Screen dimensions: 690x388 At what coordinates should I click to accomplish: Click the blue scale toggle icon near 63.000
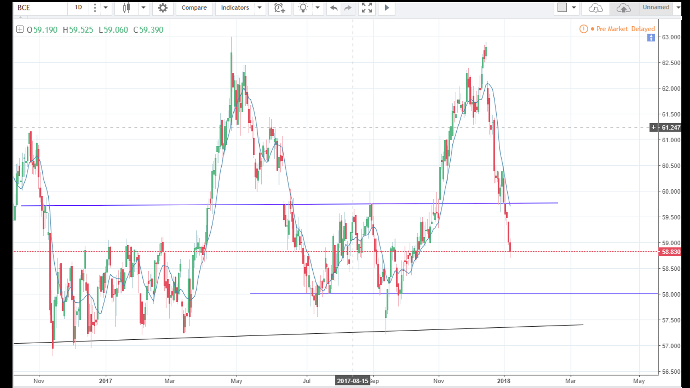[x=651, y=38]
